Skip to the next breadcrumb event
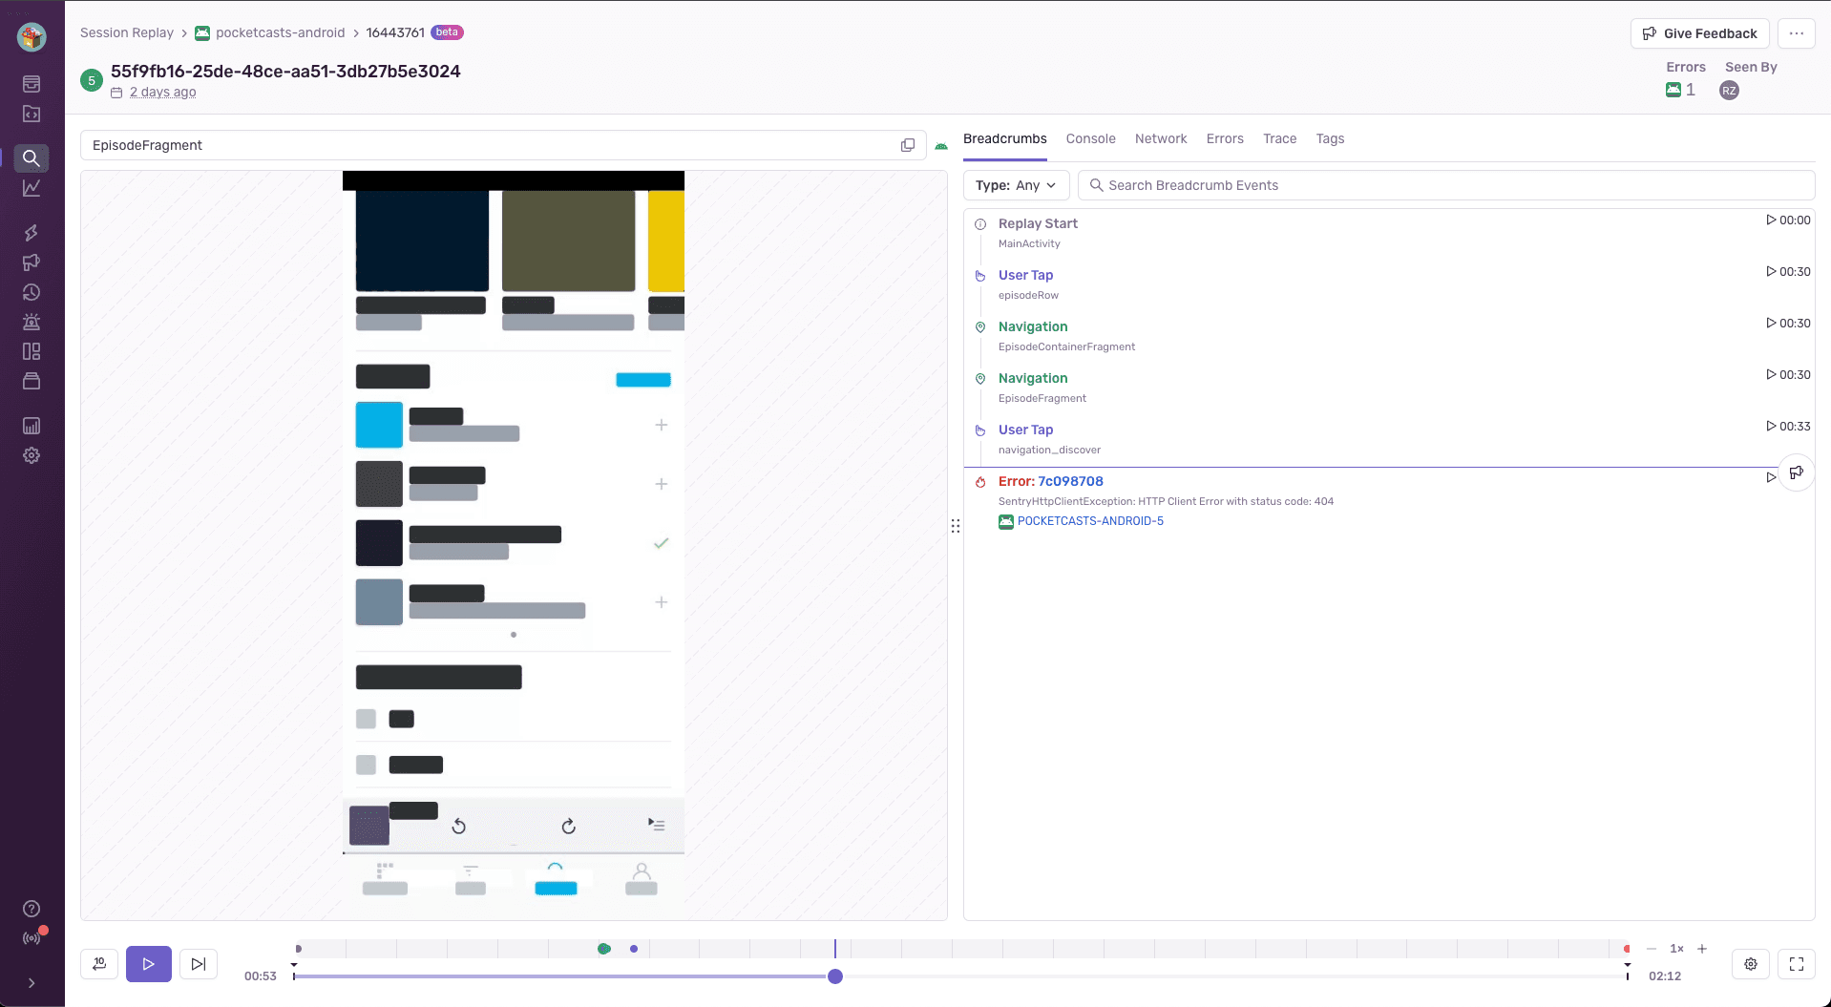The image size is (1831, 1007). (x=198, y=964)
